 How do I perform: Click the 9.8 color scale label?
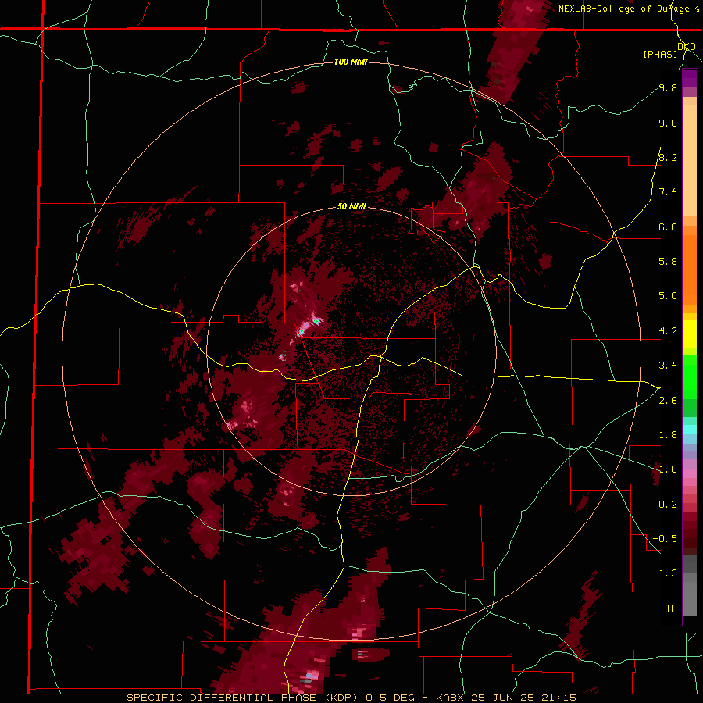click(x=668, y=88)
